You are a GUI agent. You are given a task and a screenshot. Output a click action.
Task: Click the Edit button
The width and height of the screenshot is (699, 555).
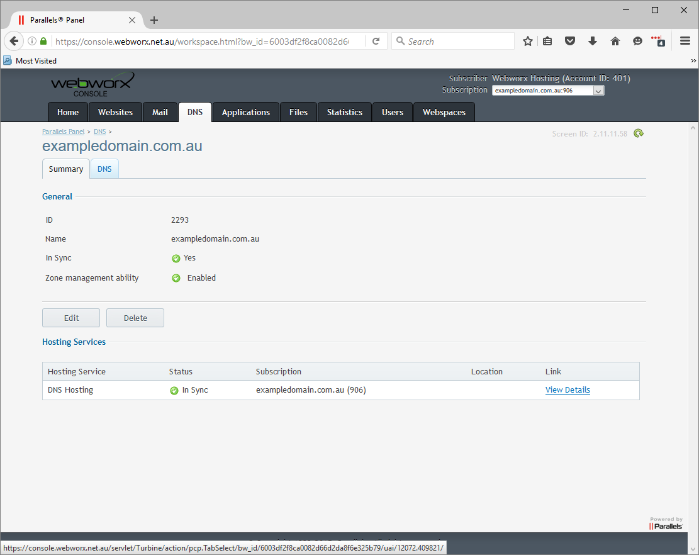[x=71, y=318]
